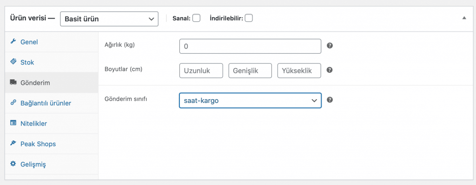
Task: Click the truck icon beside Gönderim
Action: [13, 83]
